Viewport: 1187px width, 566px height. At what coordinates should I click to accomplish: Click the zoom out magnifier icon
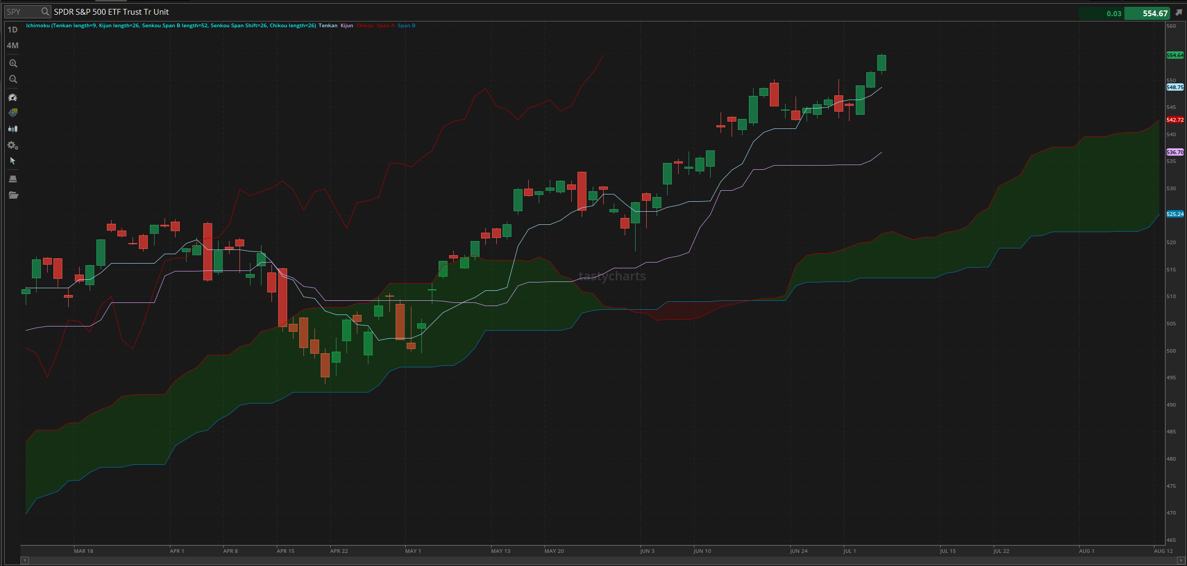click(x=13, y=79)
